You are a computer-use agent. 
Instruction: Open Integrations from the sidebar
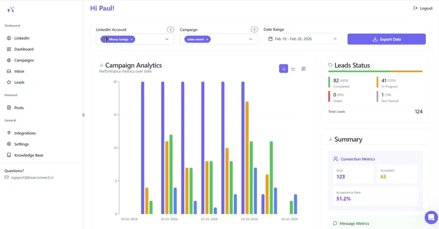click(9, 133)
